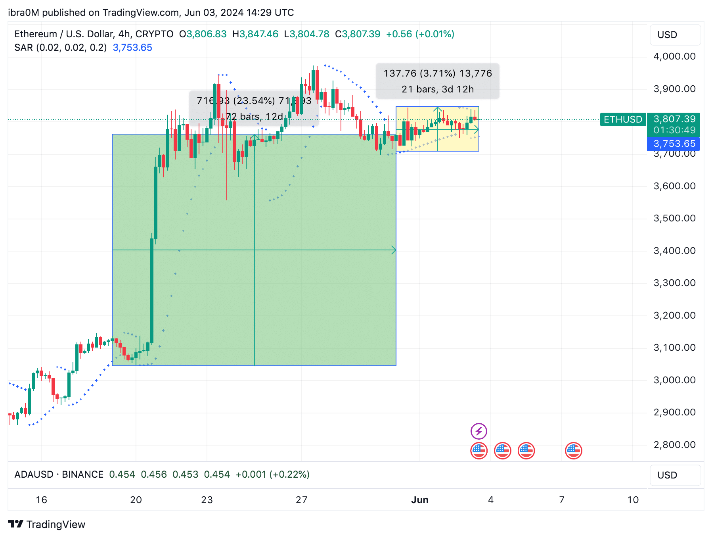Select the large green price range box
The width and height of the screenshot is (712, 538).
point(254,250)
